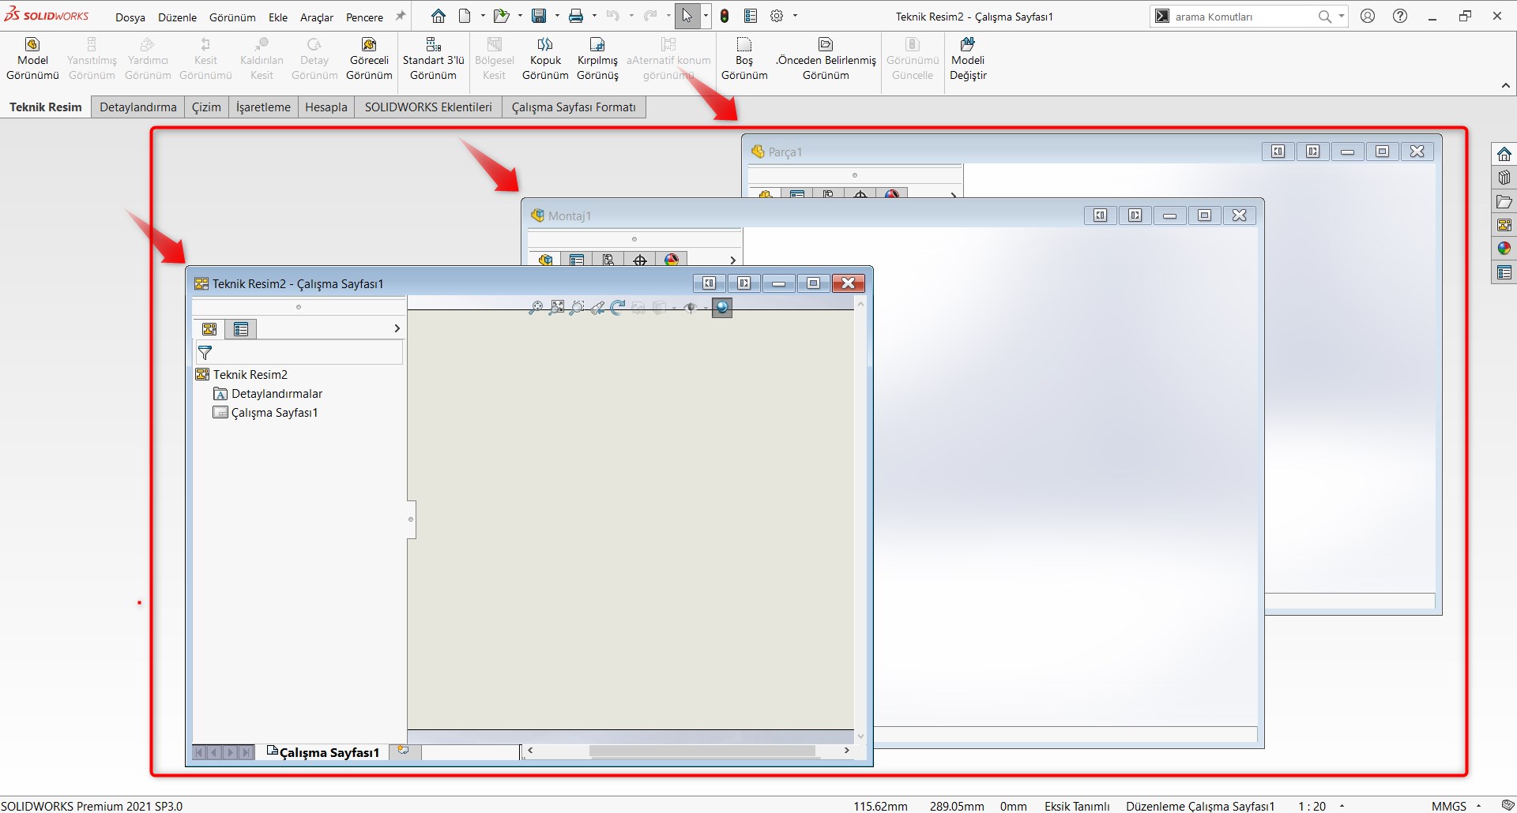Open View Palette in right task pane

[x=1504, y=225]
